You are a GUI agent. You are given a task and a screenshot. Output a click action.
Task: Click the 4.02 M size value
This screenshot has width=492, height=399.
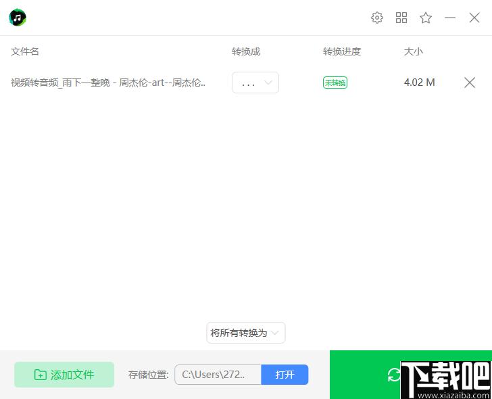[x=419, y=83]
